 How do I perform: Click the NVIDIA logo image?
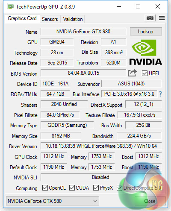(x=145, y=52)
